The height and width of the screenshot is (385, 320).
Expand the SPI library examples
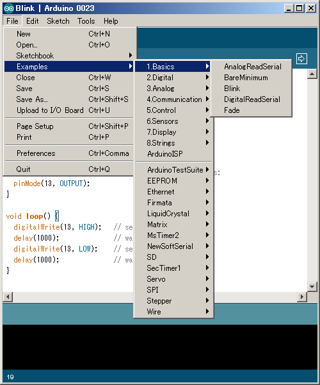pos(173,290)
